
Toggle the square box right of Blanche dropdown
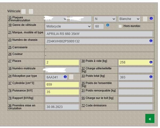[145, 19]
